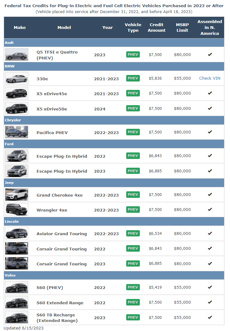Click the PHEV badge in the Wrangler 4xe row
This screenshot has height=331, width=230.
[133, 210]
